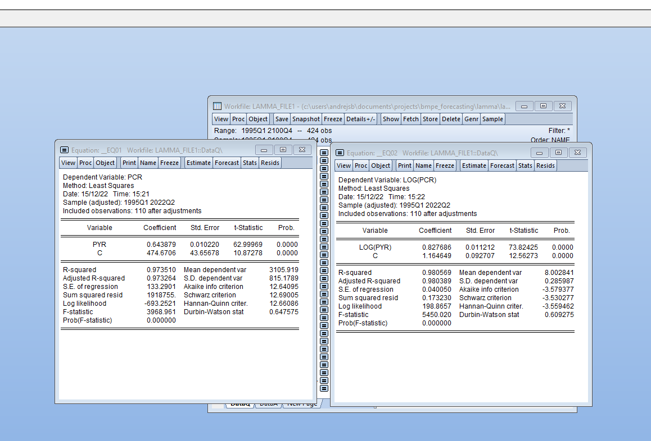Select the topmost equation object icon in the workfile list
The image size is (651, 441).
point(324,152)
